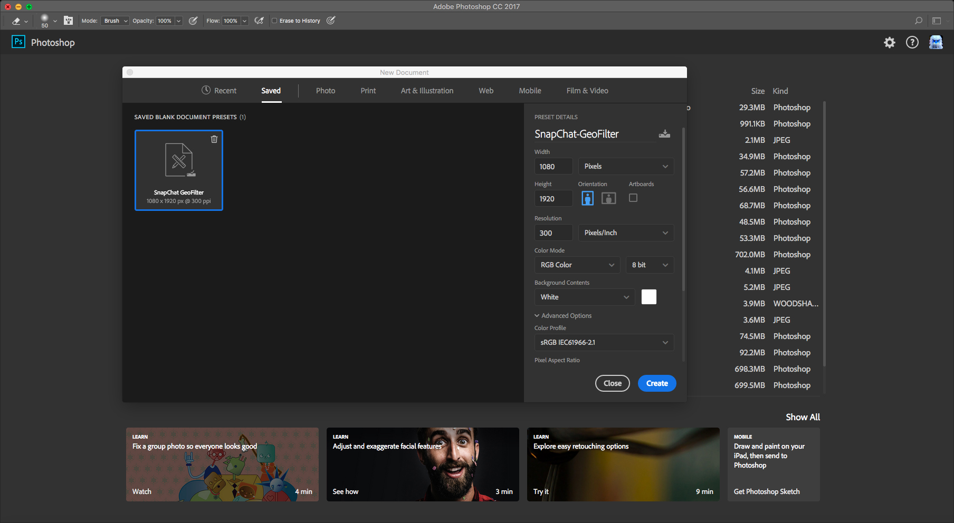Click the white background color swatch
Image resolution: width=954 pixels, height=523 pixels.
coord(649,297)
